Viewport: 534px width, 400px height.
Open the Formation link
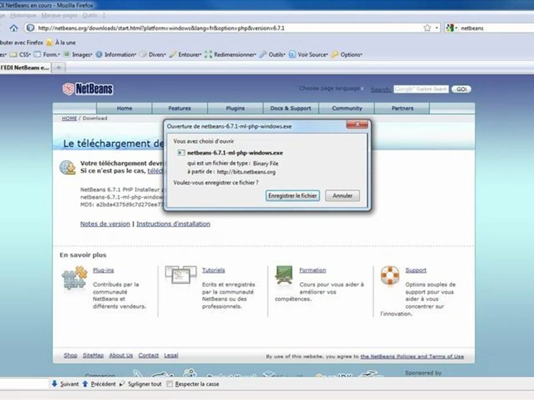(313, 270)
